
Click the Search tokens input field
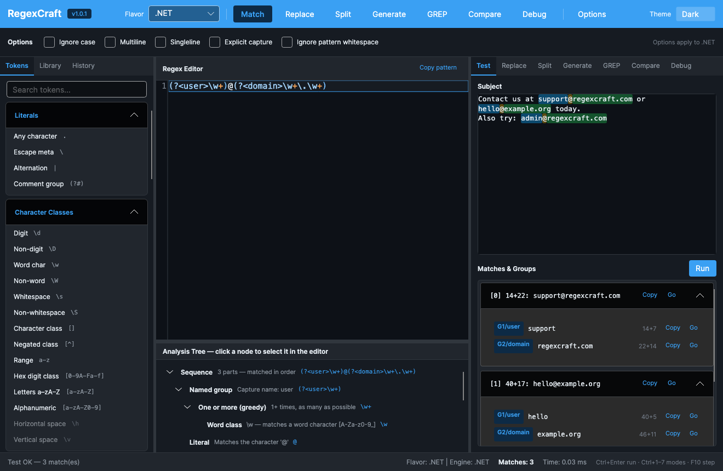coord(77,89)
